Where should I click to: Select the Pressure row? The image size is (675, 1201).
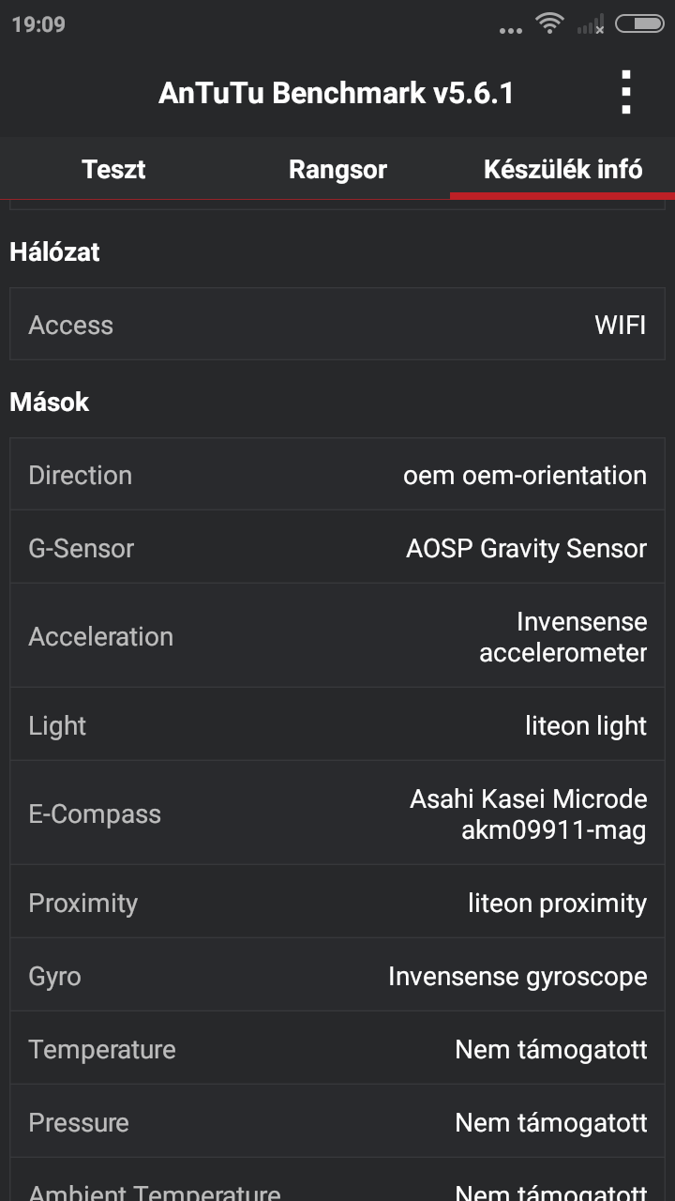point(337,1122)
